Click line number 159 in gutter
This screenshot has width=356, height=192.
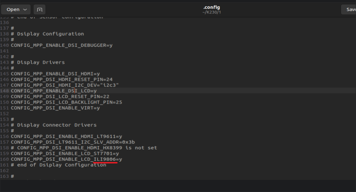[x=5, y=153]
